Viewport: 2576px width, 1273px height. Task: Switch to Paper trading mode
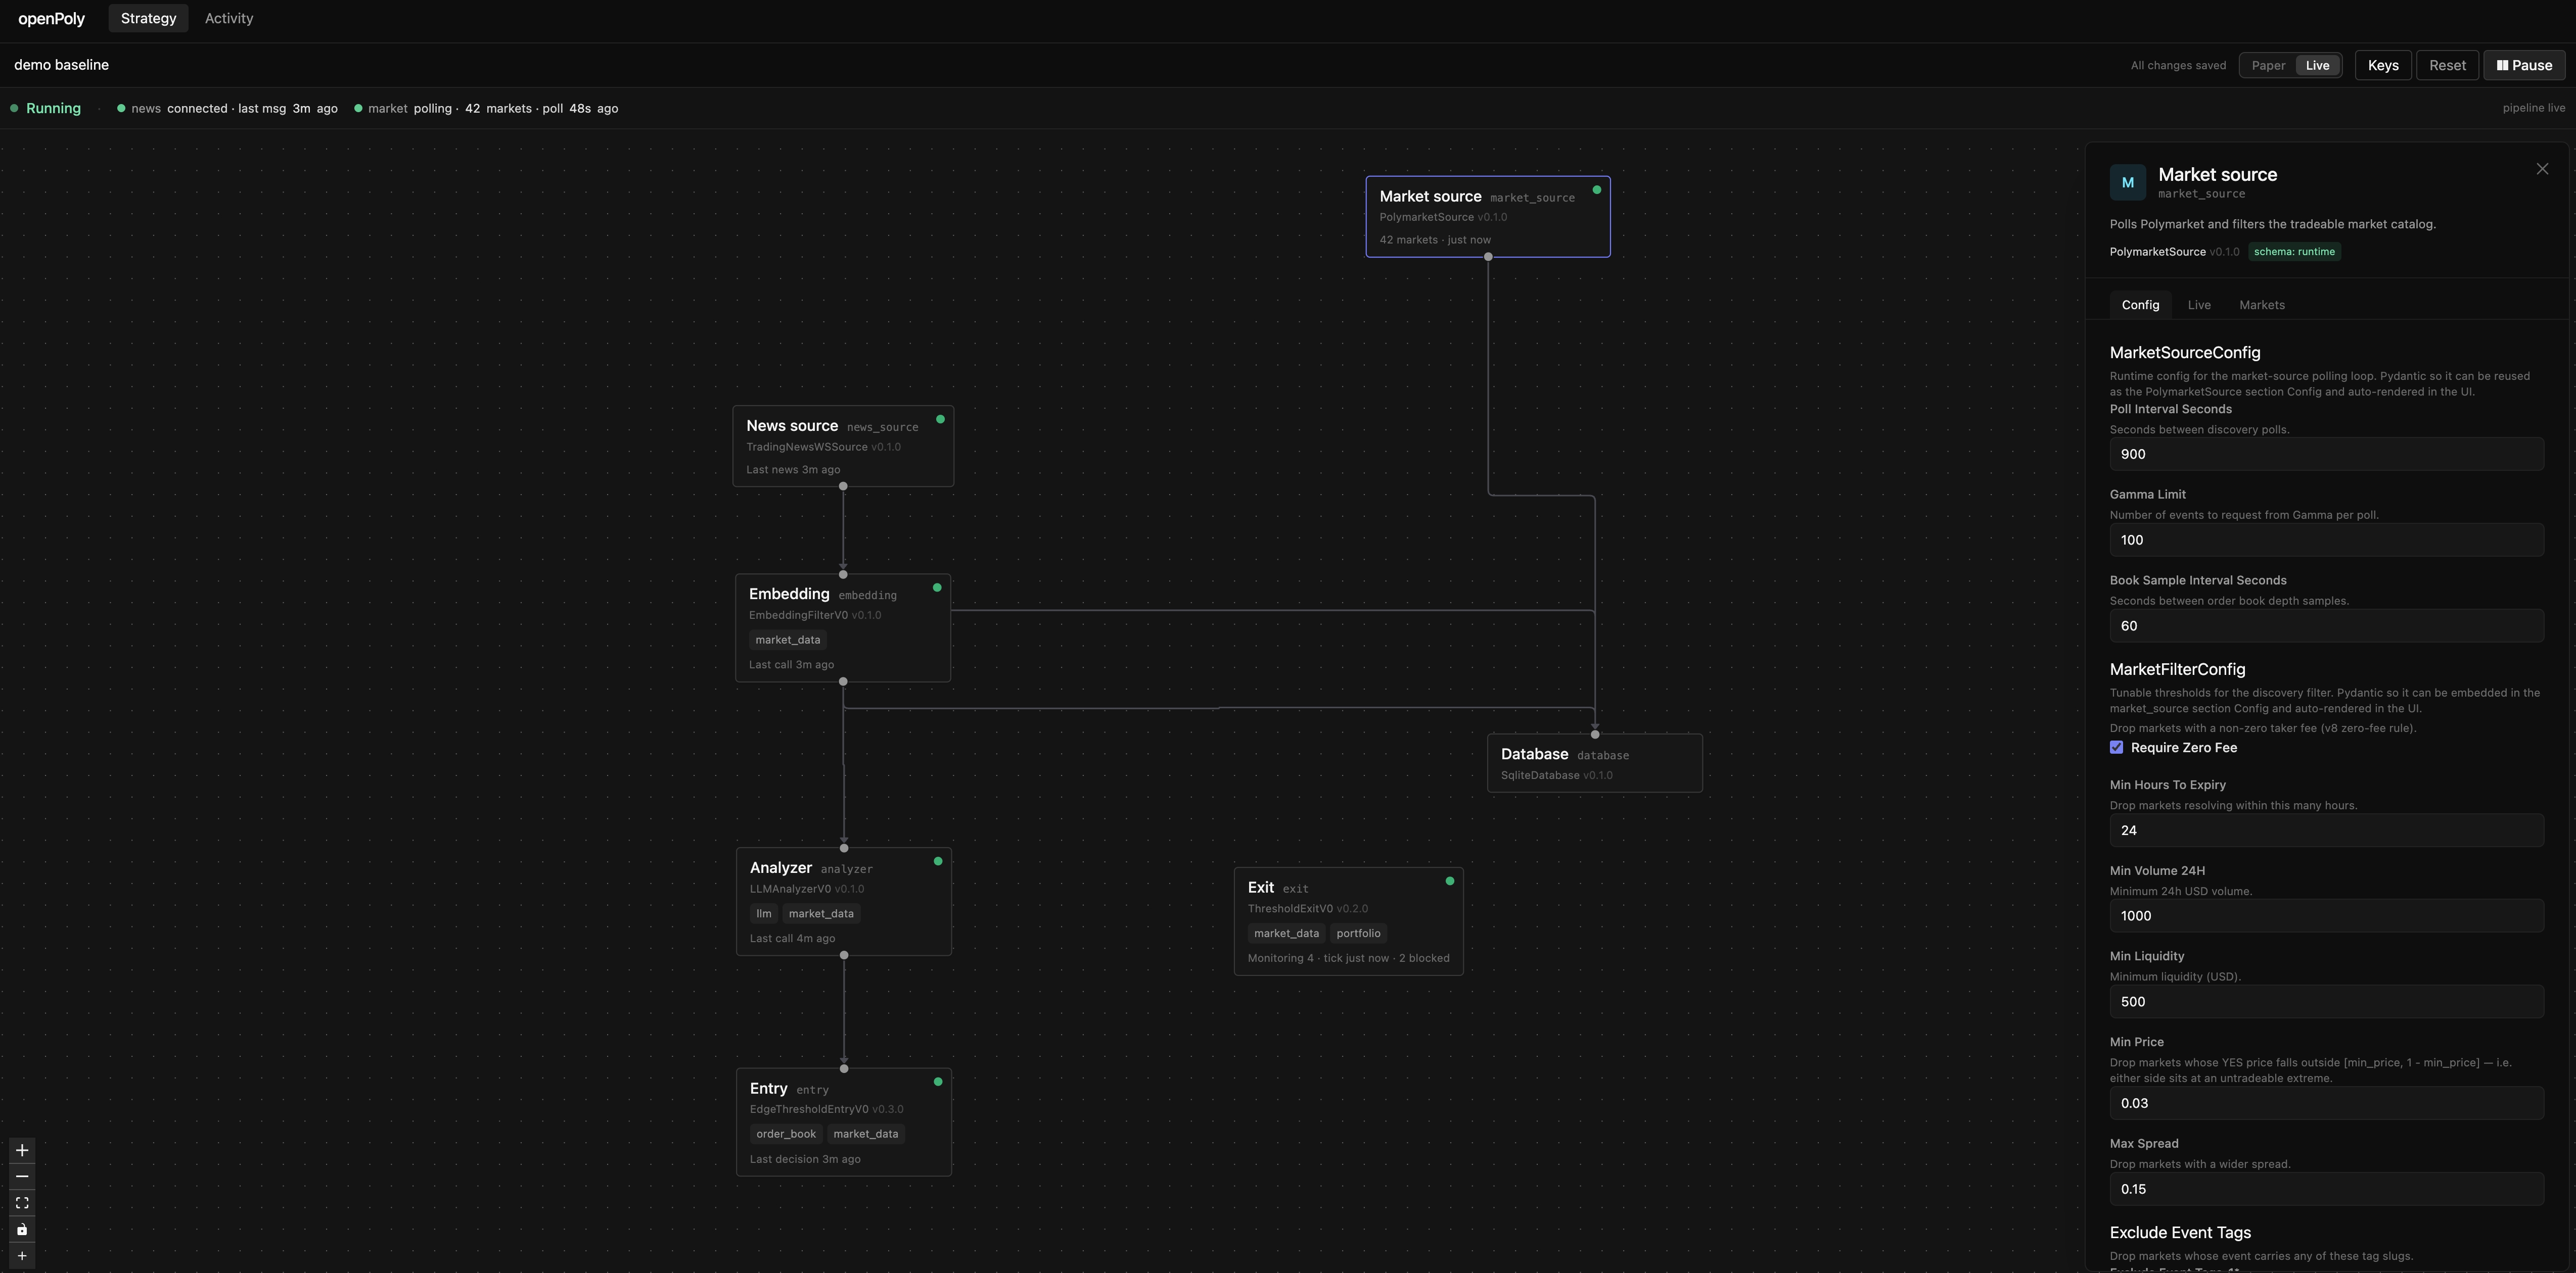pos(2268,65)
